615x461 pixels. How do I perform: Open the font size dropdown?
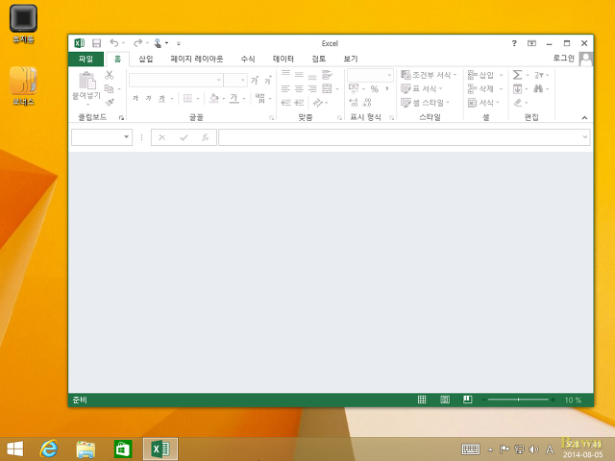tap(243, 80)
